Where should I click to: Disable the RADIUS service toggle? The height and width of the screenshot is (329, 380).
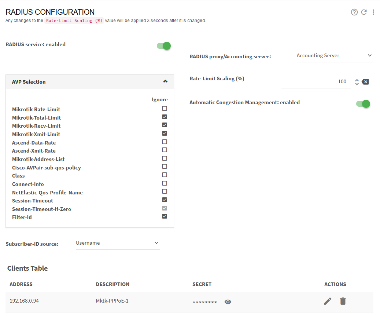click(x=163, y=46)
